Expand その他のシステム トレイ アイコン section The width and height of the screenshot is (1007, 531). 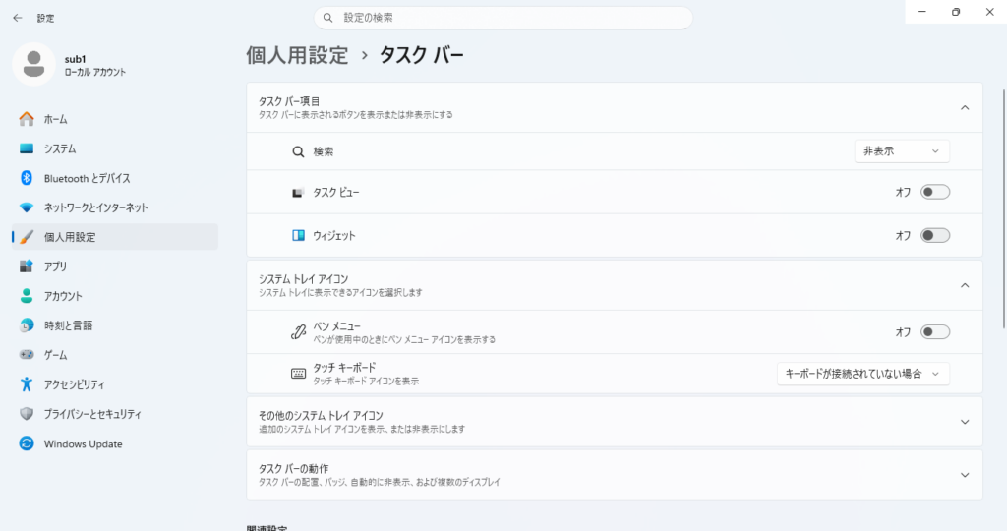[x=964, y=421]
